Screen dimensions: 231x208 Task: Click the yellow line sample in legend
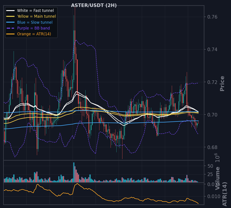(x=11, y=17)
